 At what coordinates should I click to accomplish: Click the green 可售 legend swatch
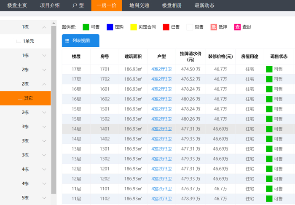pos(86,27)
